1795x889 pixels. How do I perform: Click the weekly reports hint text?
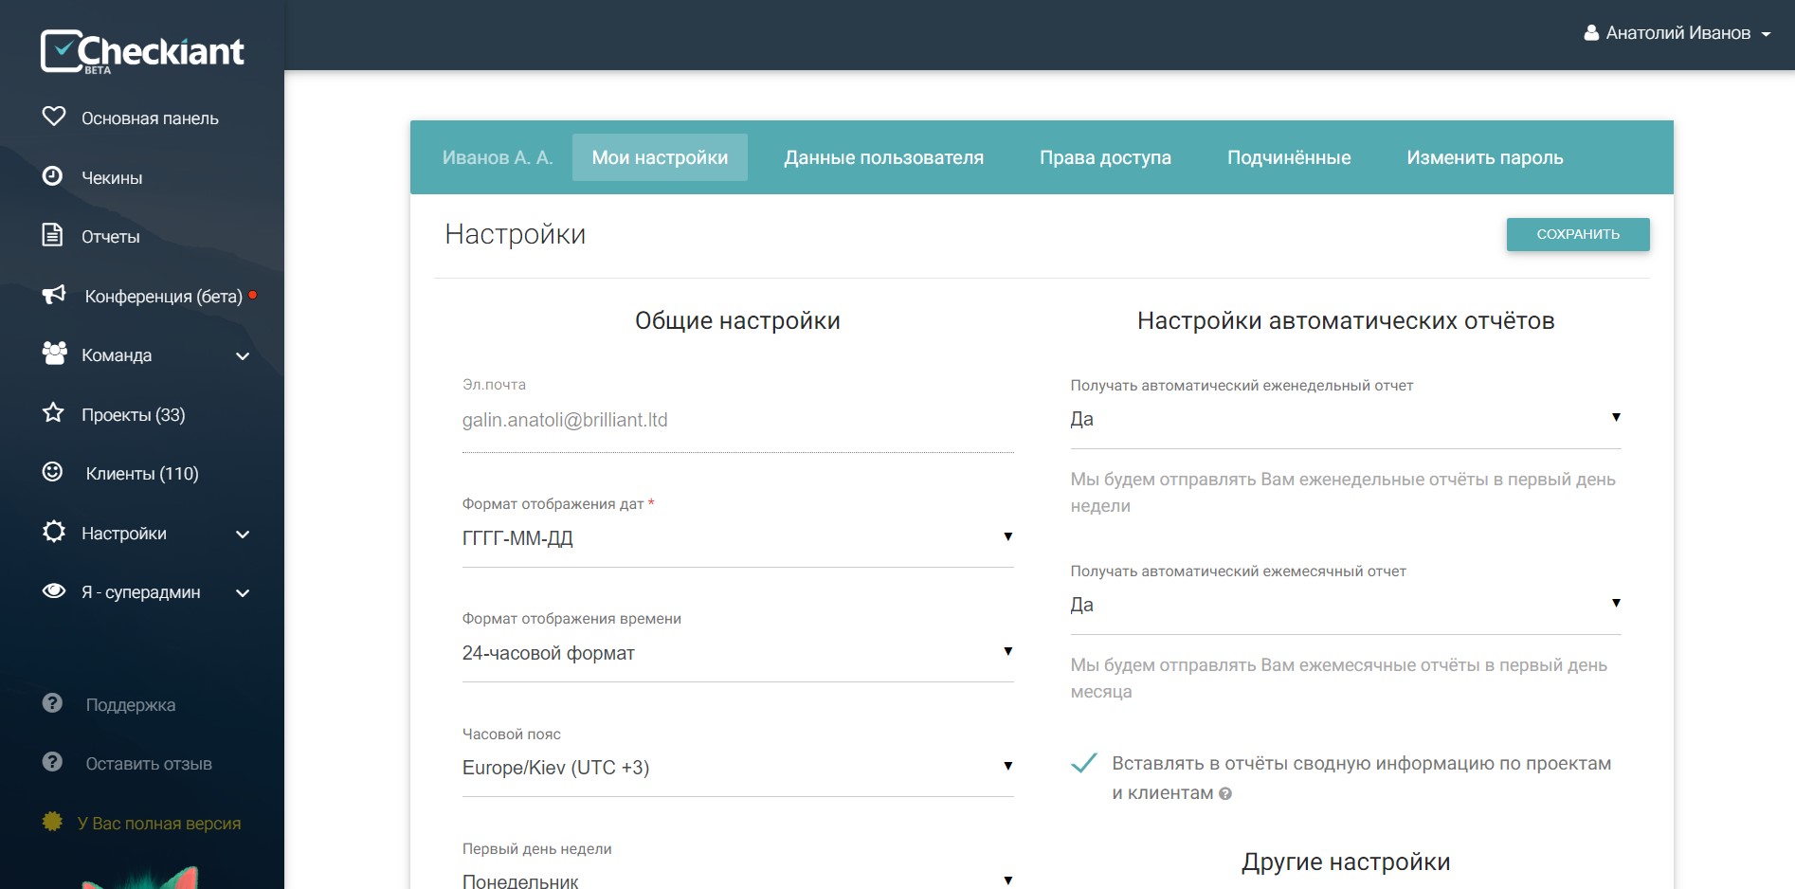click(x=1343, y=493)
